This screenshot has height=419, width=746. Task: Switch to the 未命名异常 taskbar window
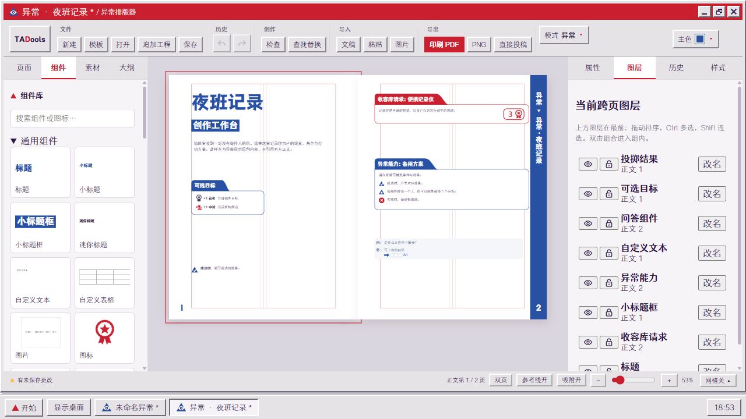click(x=131, y=407)
